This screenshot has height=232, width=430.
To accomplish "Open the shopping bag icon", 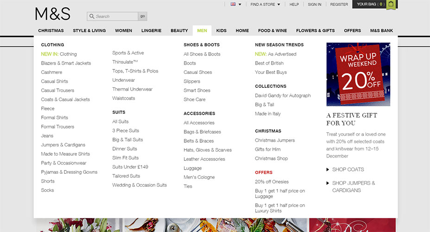I will point(392,4).
